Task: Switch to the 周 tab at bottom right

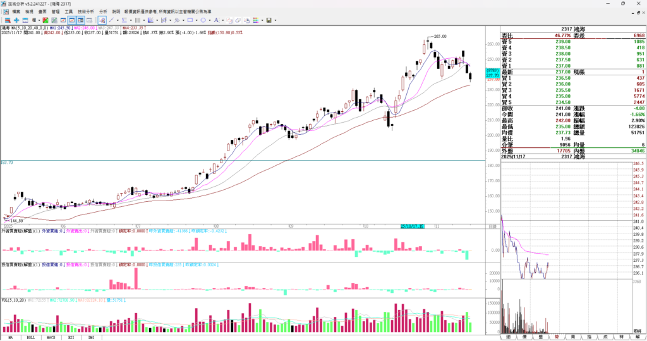Action: 573,337
